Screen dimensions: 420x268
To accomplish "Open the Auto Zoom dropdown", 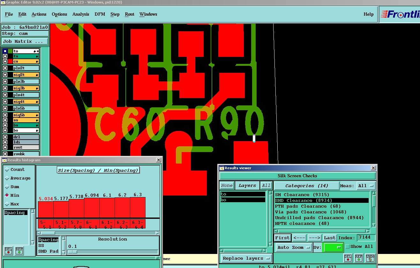I will [294, 248].
